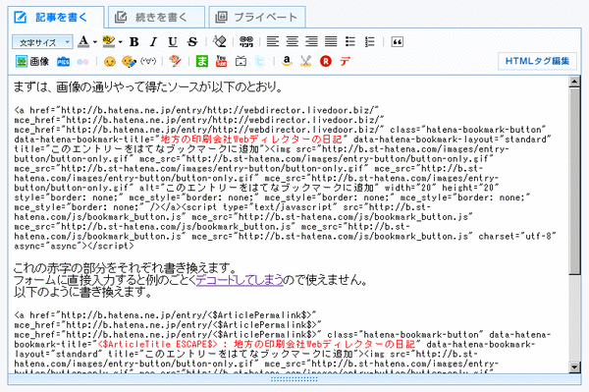Insert a kaomoji text emoticon

click(148, 61)
